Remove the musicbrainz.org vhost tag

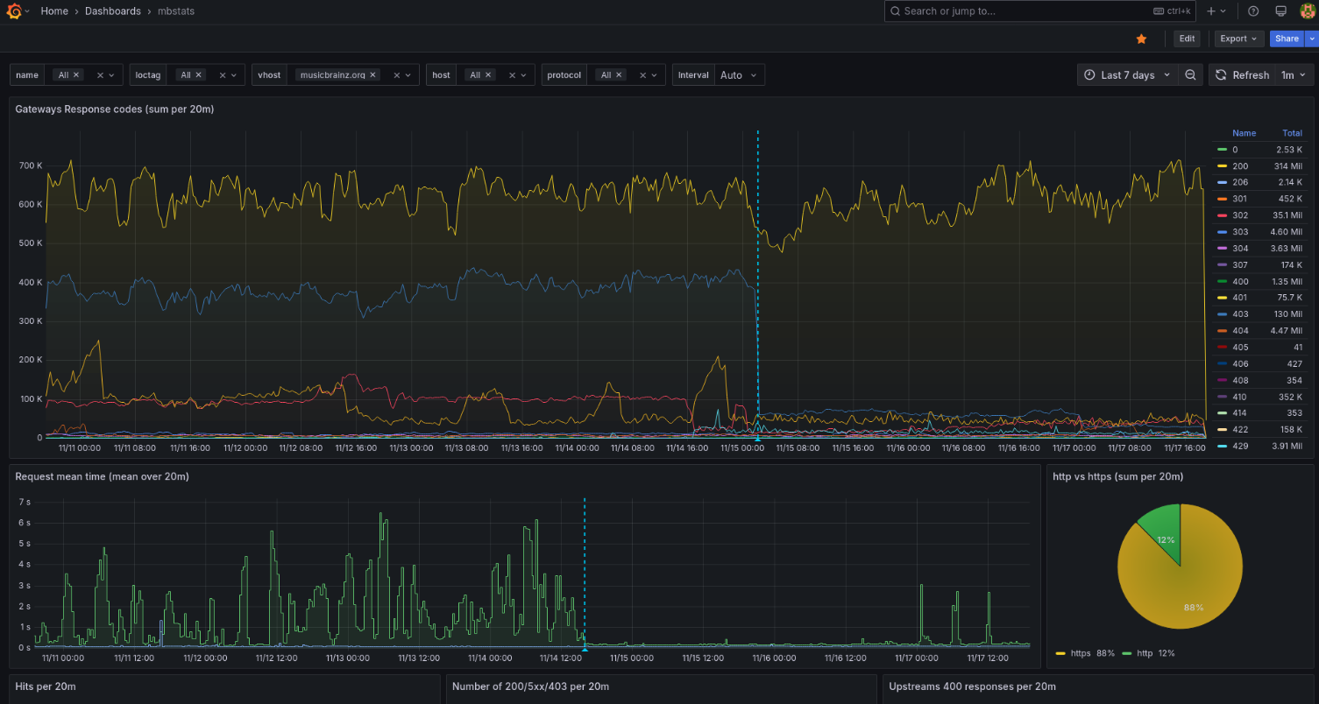(x=372, y=75)
